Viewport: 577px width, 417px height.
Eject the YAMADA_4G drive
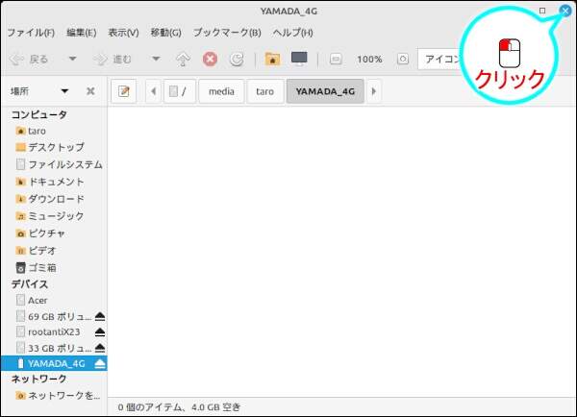point(100,364)
